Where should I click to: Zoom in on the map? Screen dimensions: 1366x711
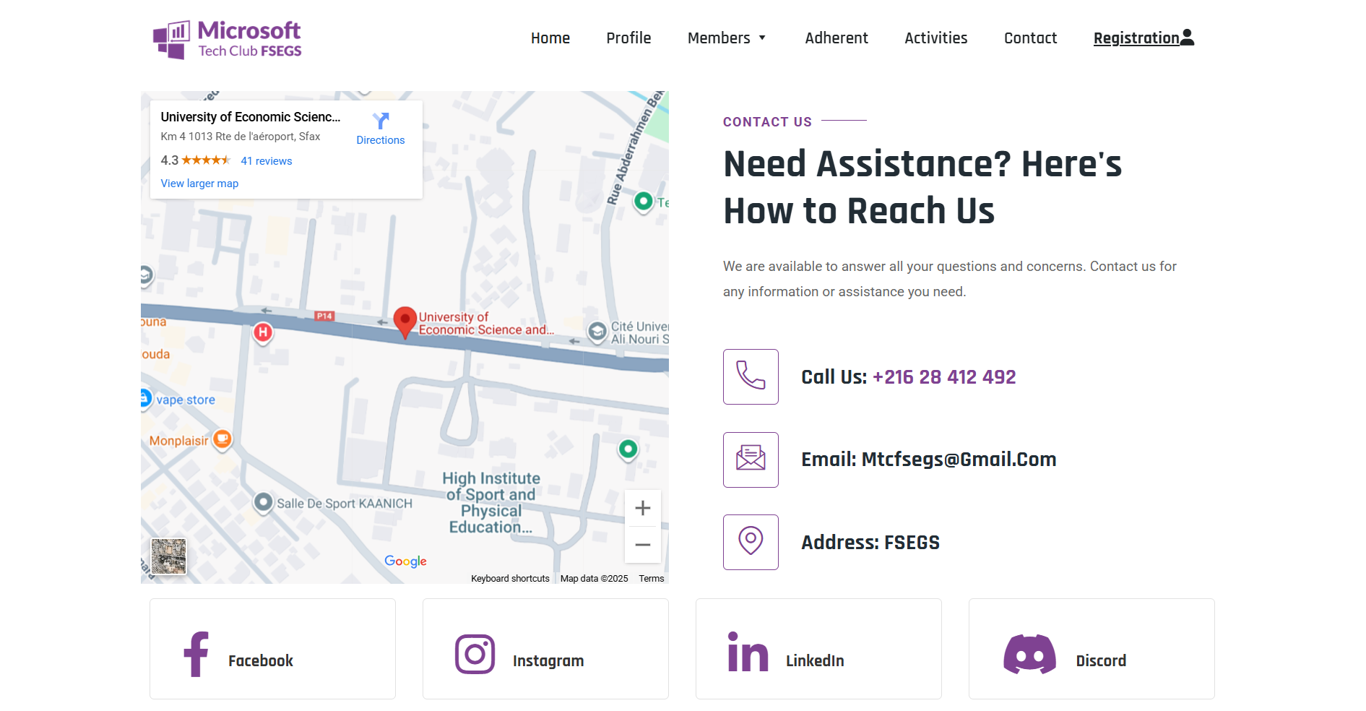tap(643, 509)
